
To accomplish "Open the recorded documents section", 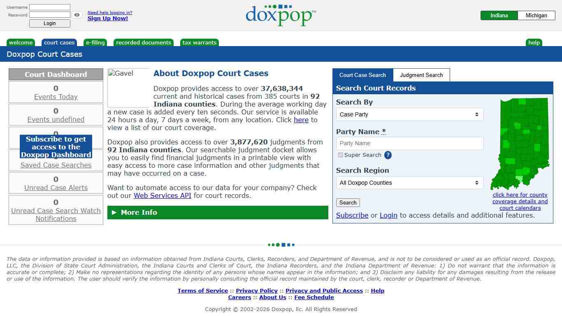I will [143, 42].
